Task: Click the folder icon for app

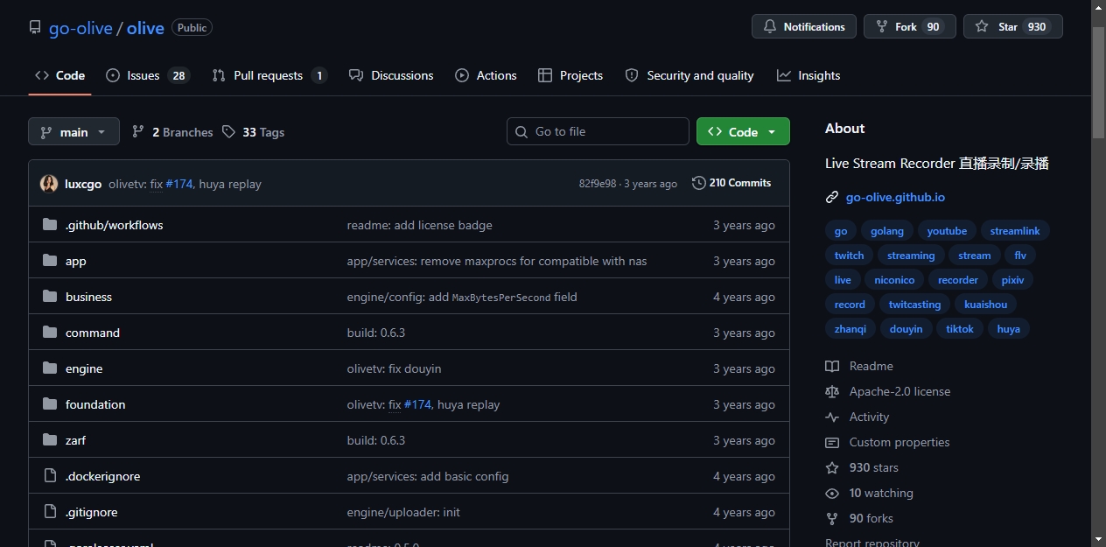Action: coord(50,261)
